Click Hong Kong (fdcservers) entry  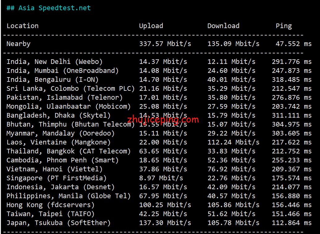(50, 205)
